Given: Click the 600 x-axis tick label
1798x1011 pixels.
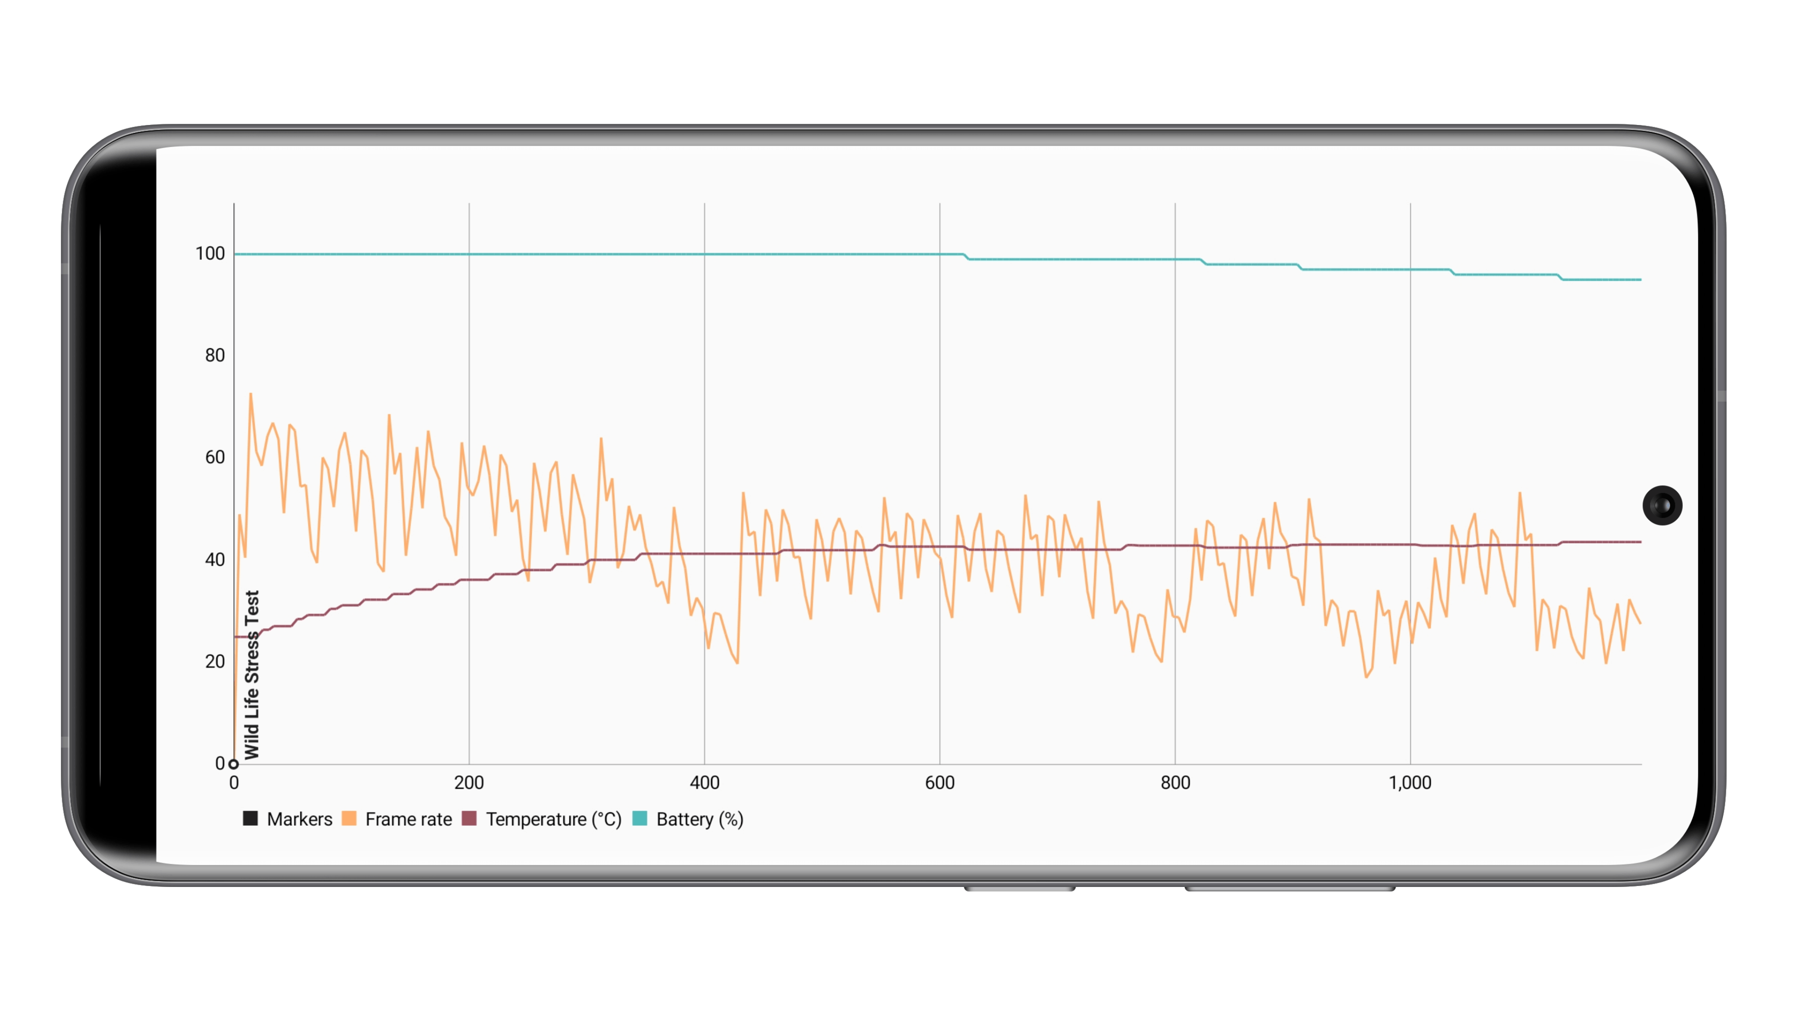Looking at the screenshot, I should [x=939, y=783].
